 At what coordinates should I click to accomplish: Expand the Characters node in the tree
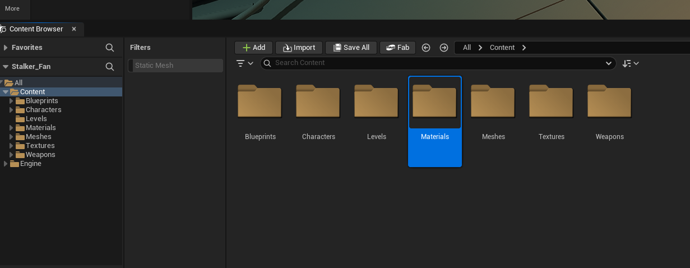click(11, 110)
